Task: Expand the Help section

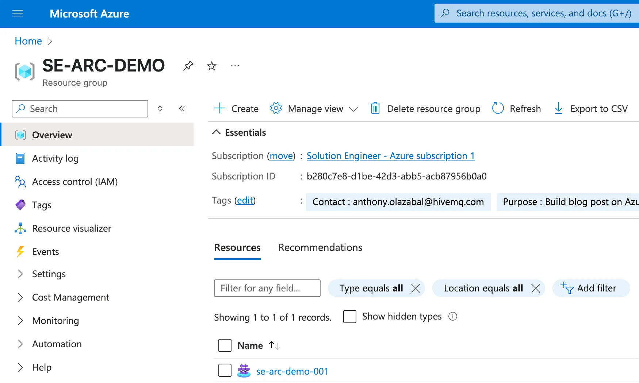Action: point(20,367)
